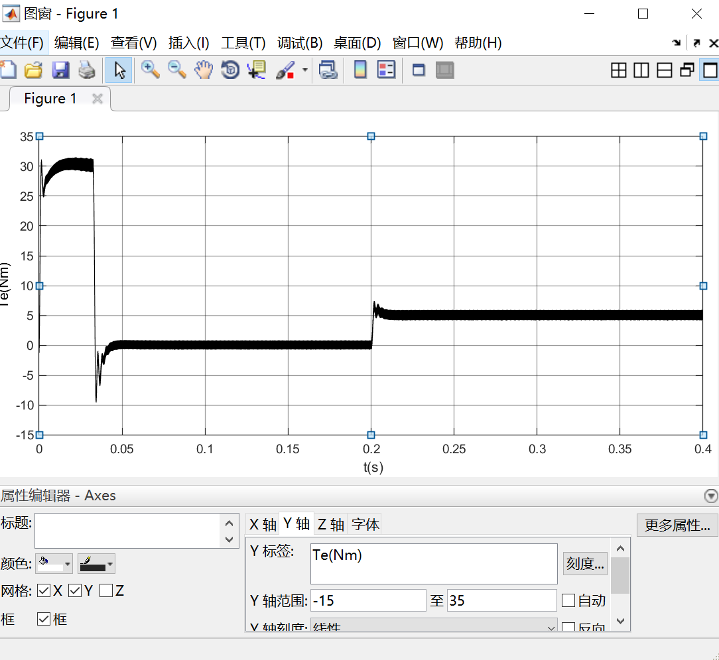Image resolution: width=719 pixels, height=660 pixels.
Task: Click the Y range minimum field -15
Action: point(368,600)
